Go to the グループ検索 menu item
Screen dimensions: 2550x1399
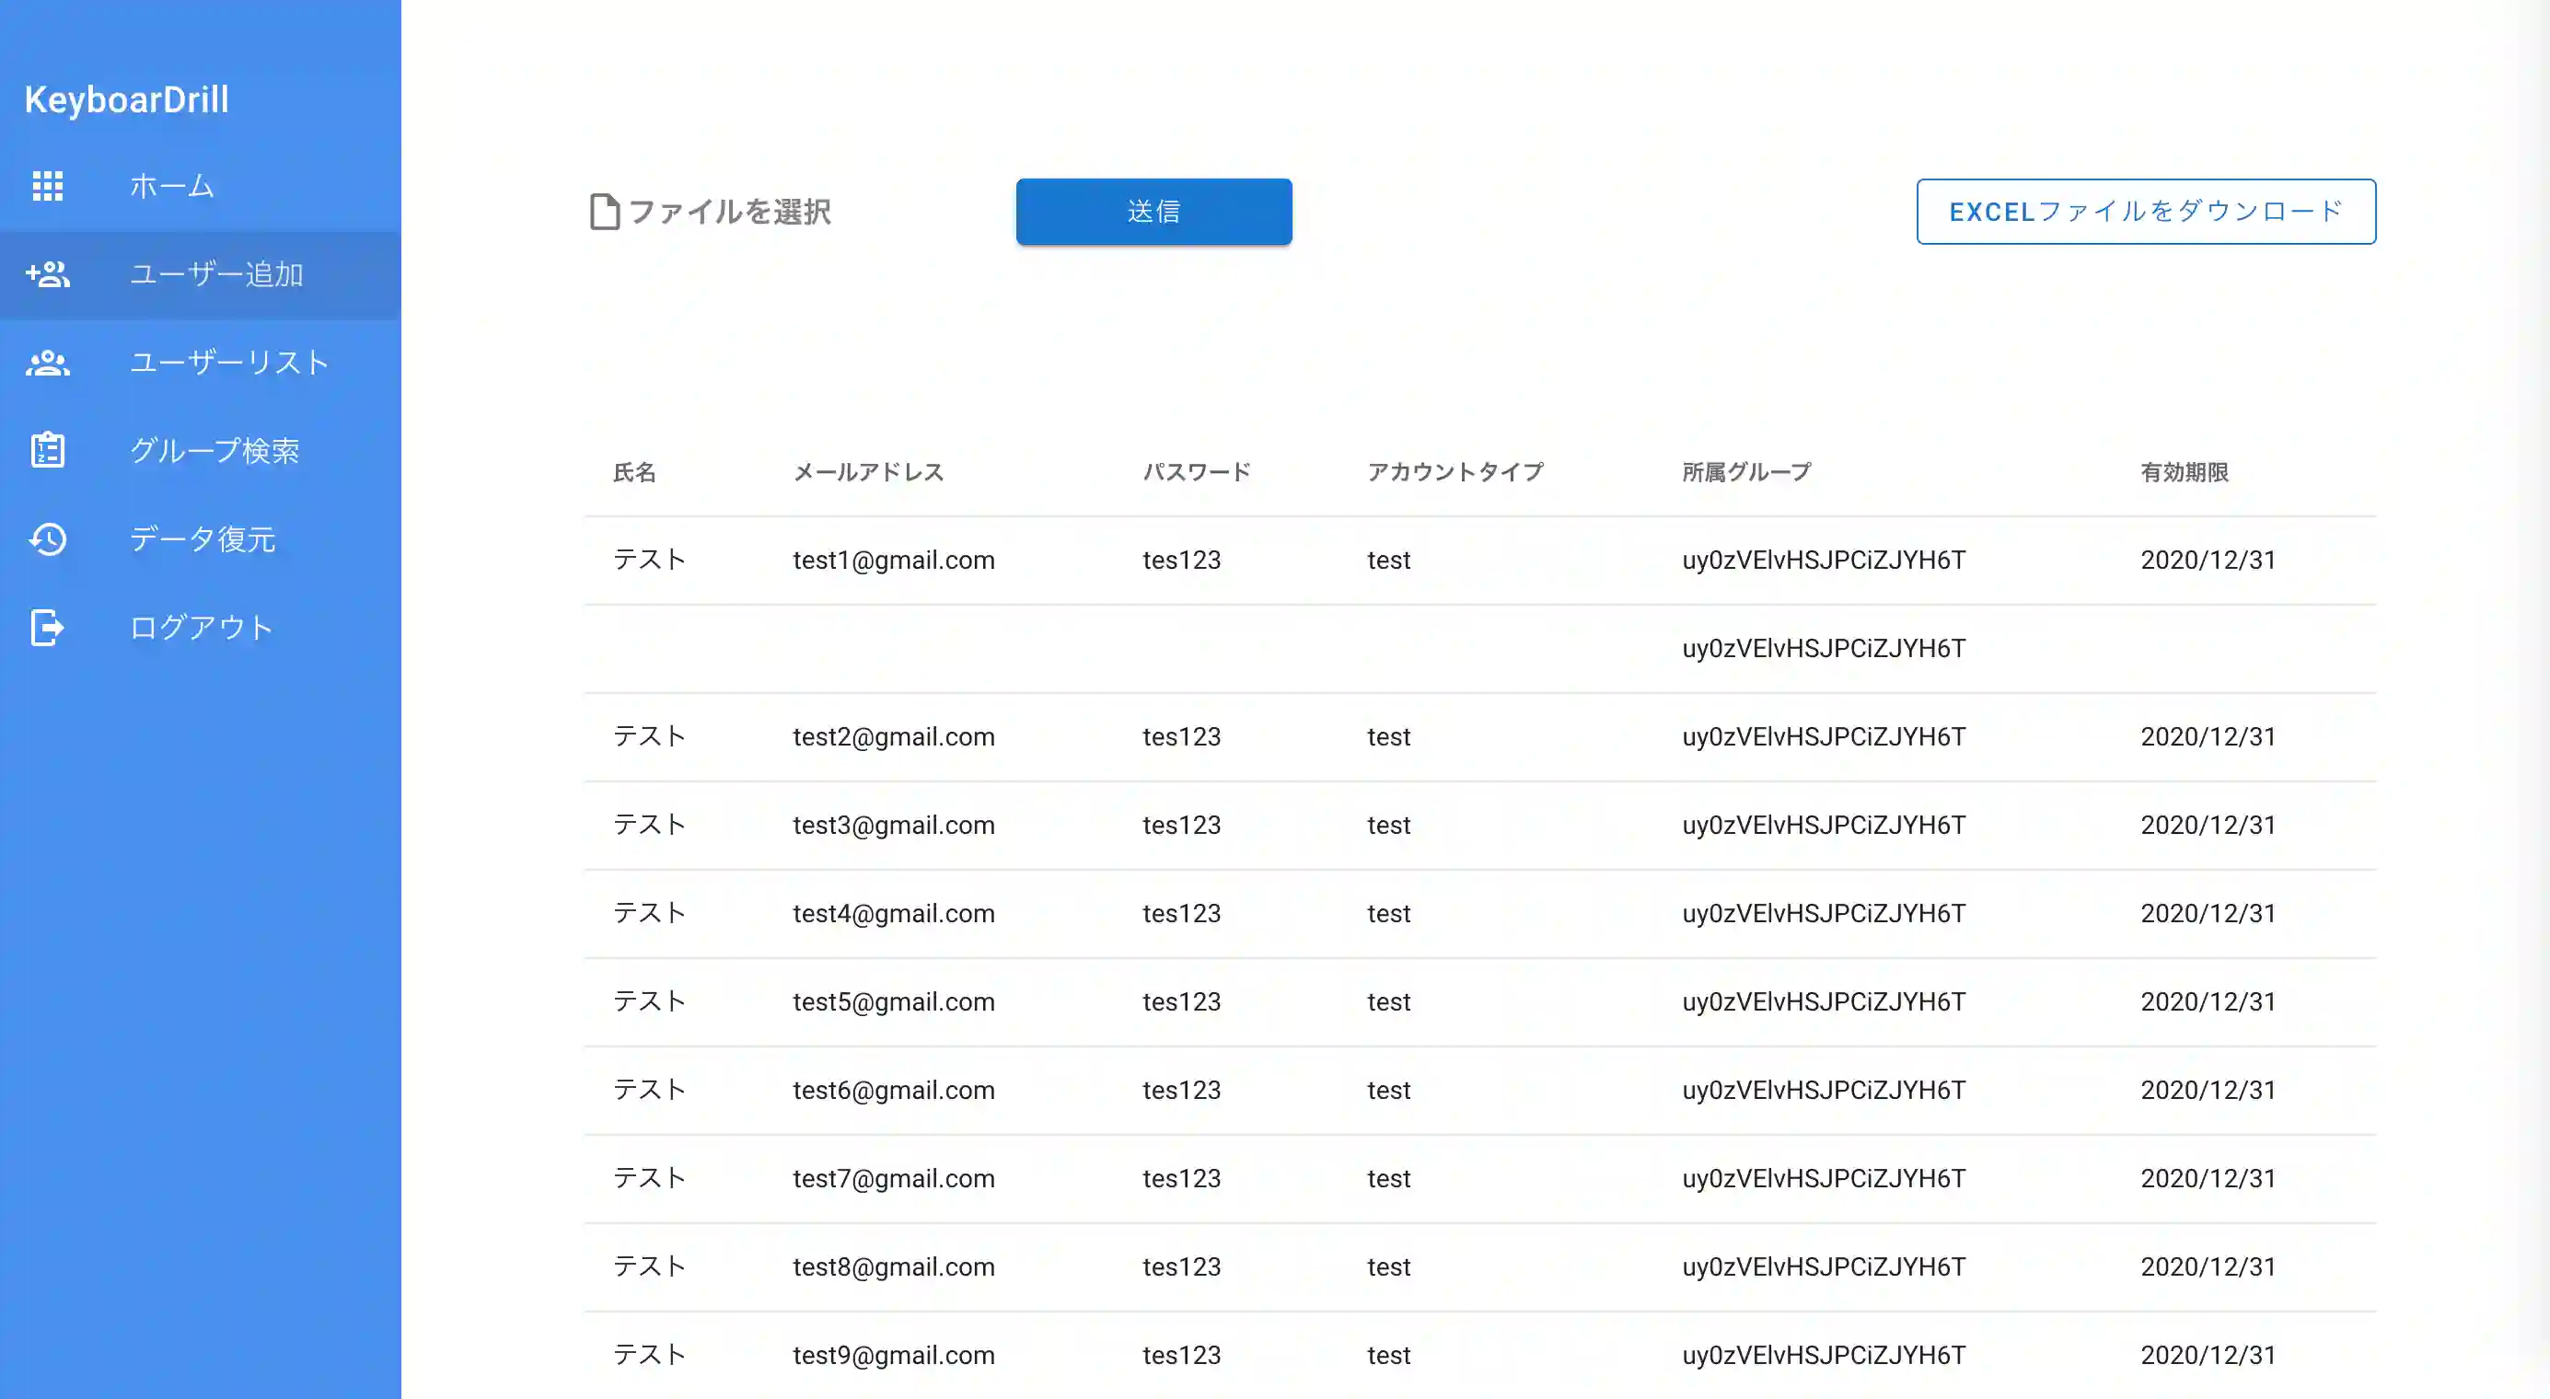point(214,451)
